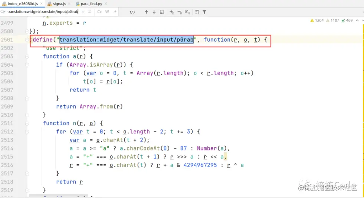Toggle multiline search layout icon

click(x=197, y=12)
